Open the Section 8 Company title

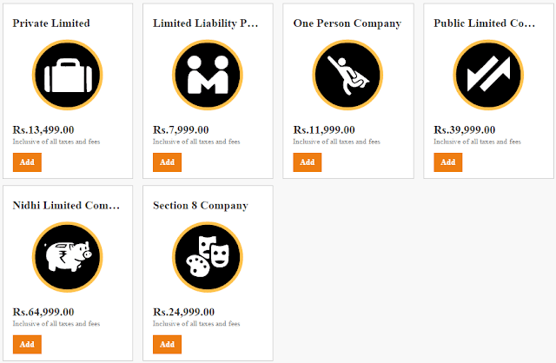[x=201, y=206]
